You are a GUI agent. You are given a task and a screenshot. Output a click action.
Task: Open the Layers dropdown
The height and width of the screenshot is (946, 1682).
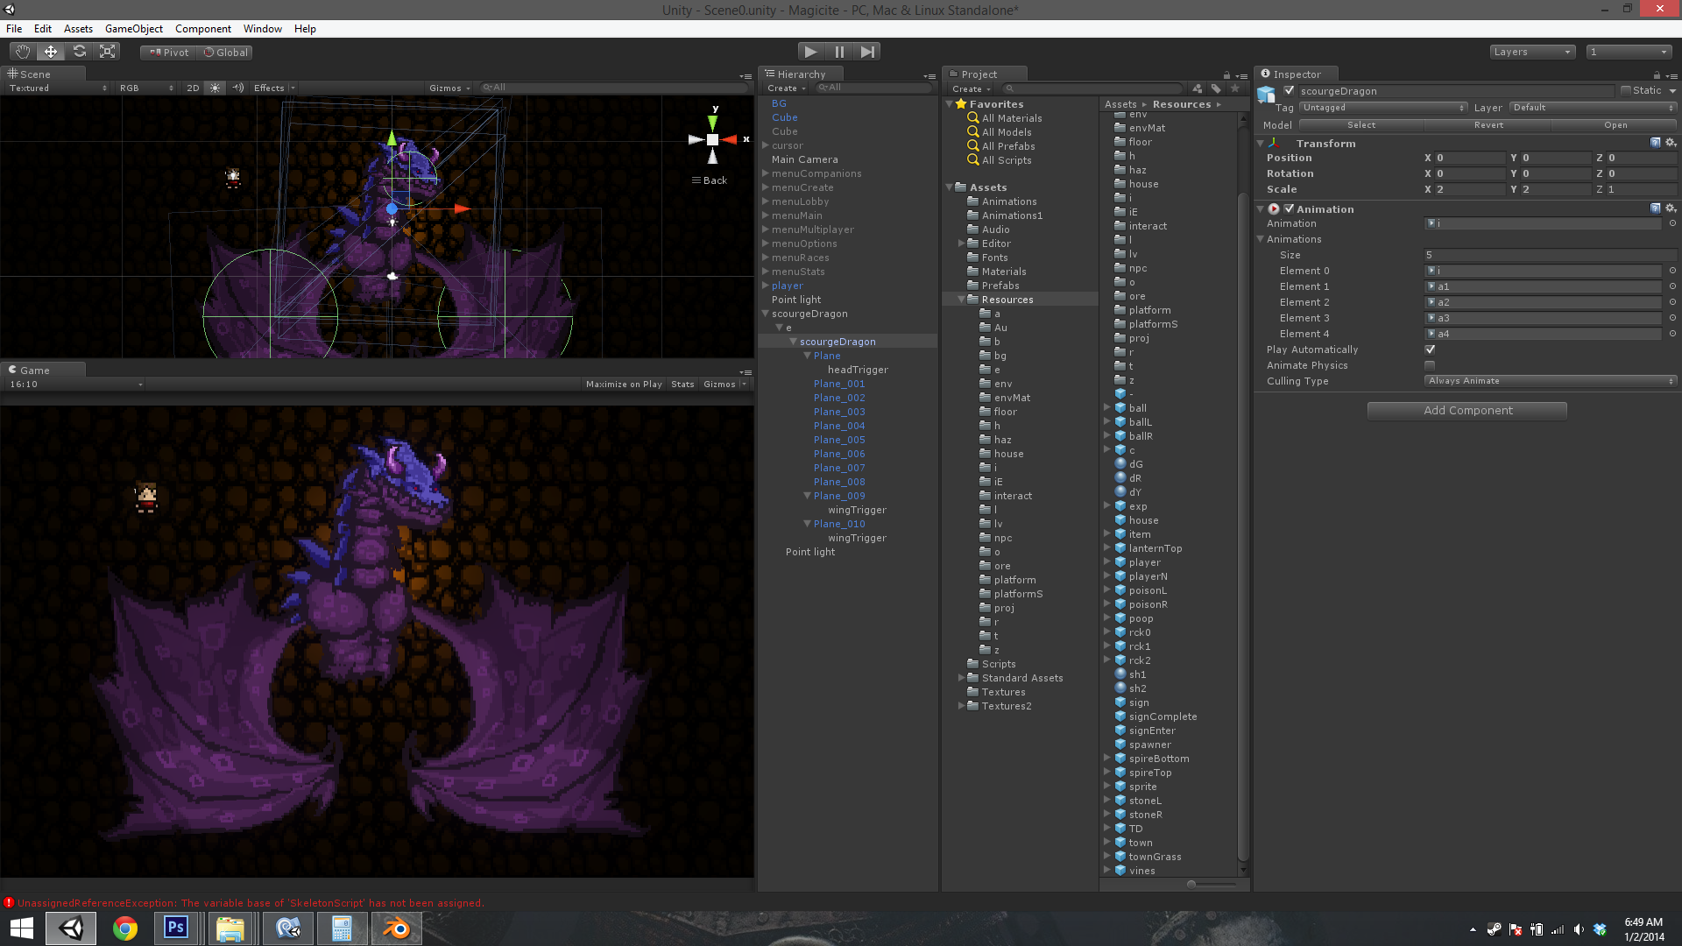(1531, 52)
